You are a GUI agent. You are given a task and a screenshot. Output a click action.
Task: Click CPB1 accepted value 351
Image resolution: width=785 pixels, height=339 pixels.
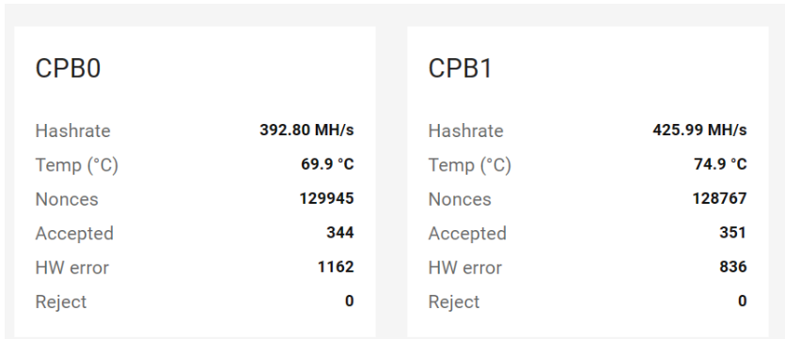coord(733,233)
